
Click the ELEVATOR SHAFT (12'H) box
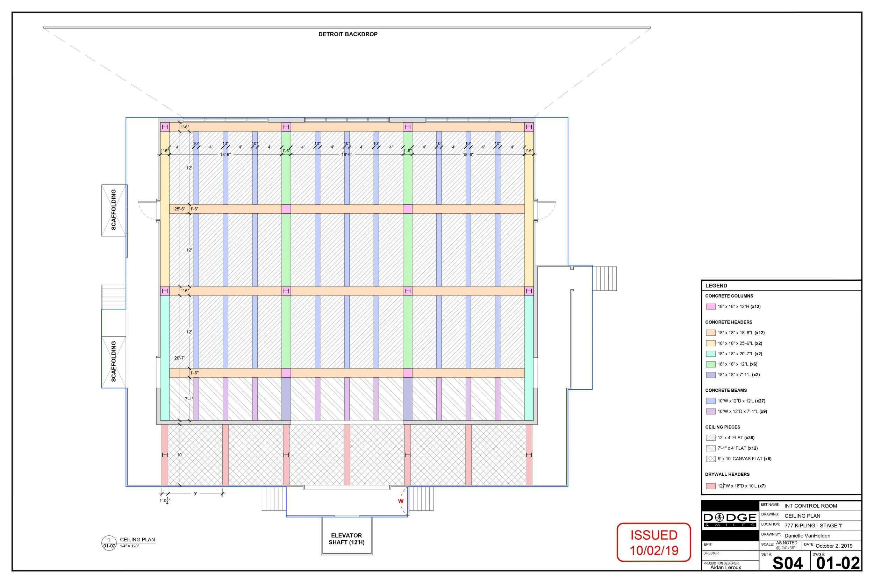(x=346, y=539)
